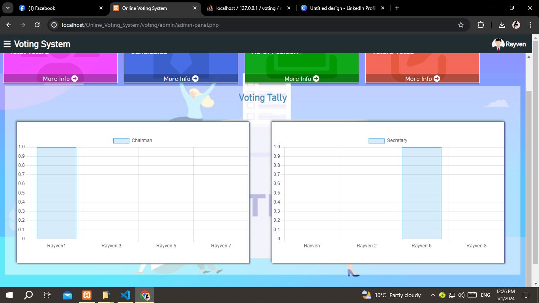Screen dimensions: 539x303
Task: Open Windows Search from the taskbar
Action: (x=28, y=295)
